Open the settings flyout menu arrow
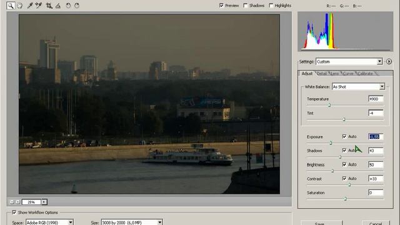 point(389,61)
